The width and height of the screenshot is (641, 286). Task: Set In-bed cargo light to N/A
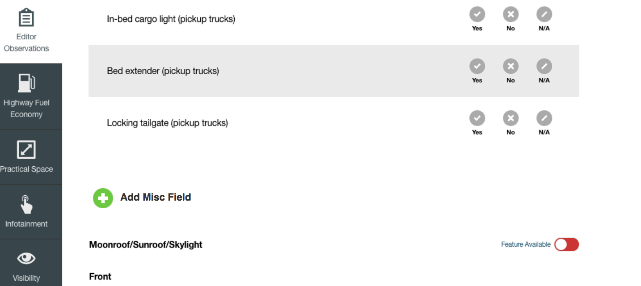tap(544, 15)
